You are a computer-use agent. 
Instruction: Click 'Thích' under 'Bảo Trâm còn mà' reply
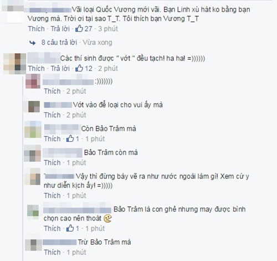52,163
